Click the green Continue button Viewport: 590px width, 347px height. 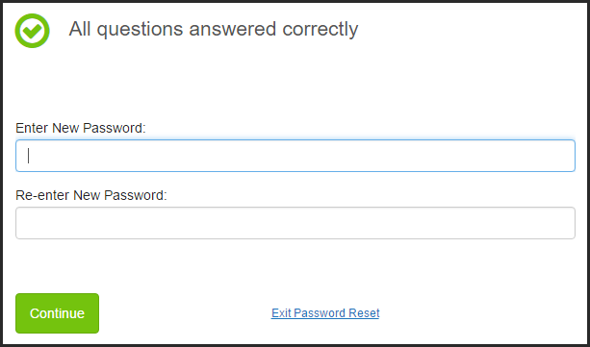point(57,313)
